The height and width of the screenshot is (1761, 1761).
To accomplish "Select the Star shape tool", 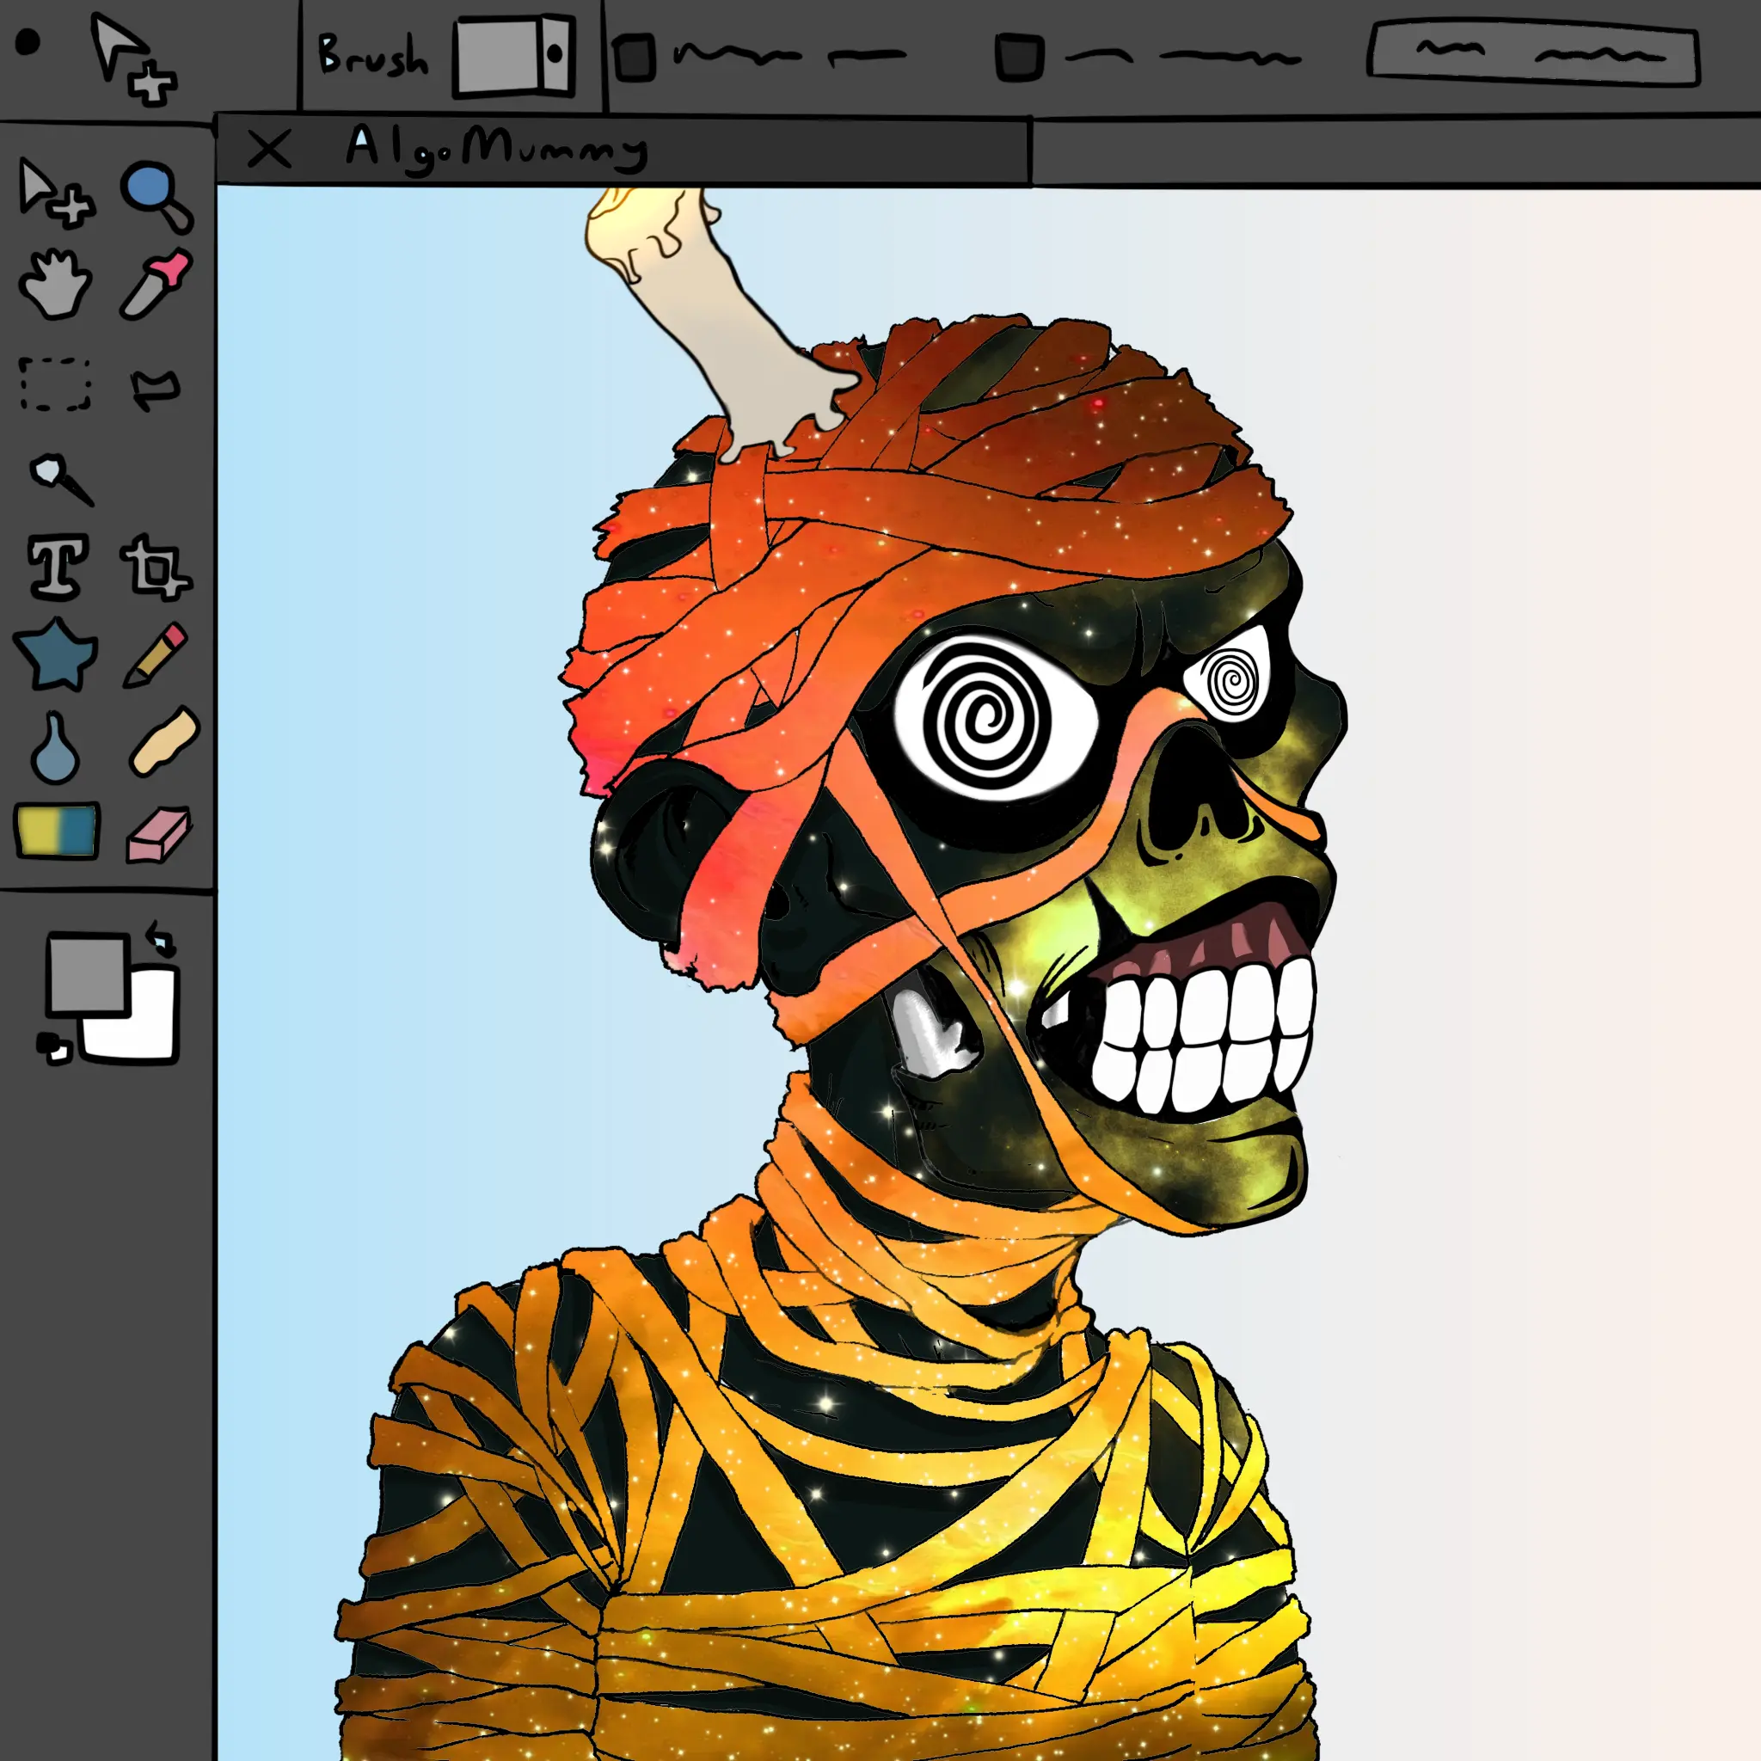I will (57, 653).
